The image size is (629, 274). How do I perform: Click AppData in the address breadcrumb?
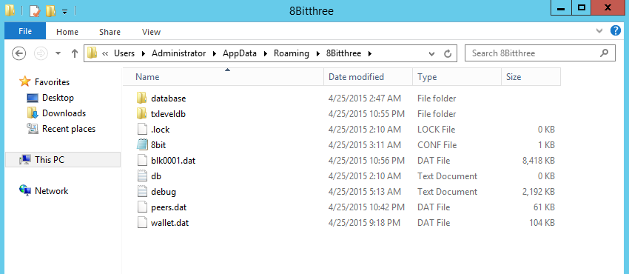[240, 53]
